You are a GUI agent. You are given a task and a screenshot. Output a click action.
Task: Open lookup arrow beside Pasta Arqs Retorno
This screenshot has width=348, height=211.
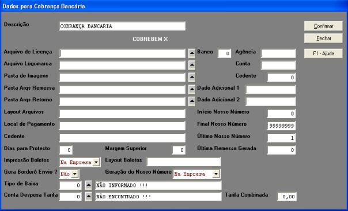click(x=192, y=101)
